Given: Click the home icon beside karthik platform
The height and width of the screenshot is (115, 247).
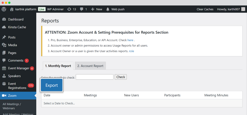Looking at the screenshot, I should tap(12, 9).
